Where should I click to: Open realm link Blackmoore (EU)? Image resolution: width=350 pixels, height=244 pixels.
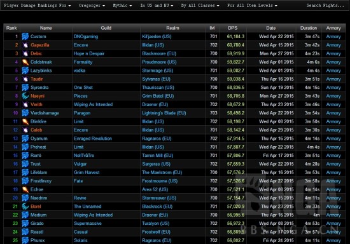pos(159,53)
